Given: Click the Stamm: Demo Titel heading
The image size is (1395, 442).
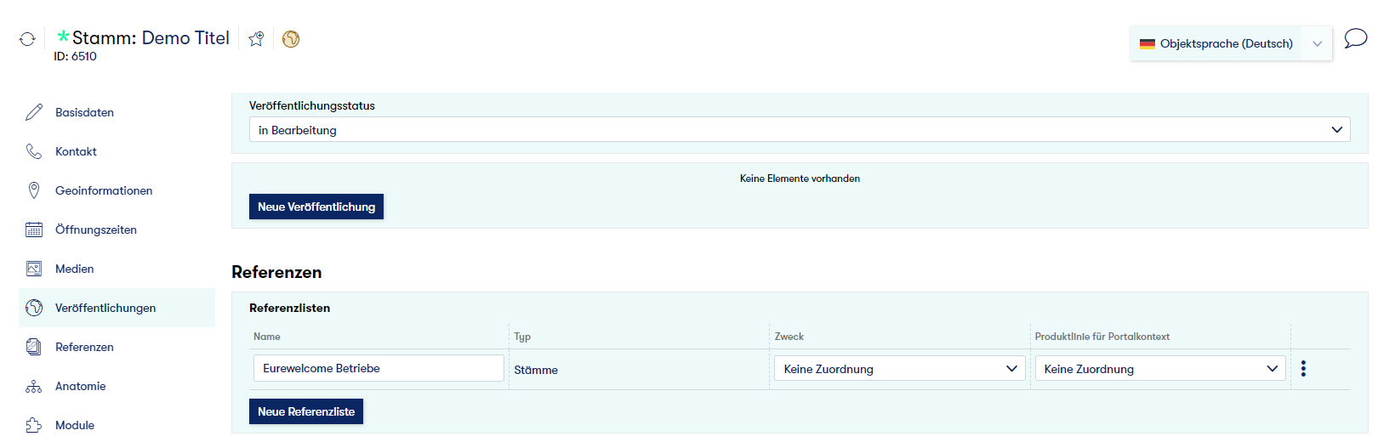Looking at the screenshot, I should pyautogui.click(x=151, y=37).
